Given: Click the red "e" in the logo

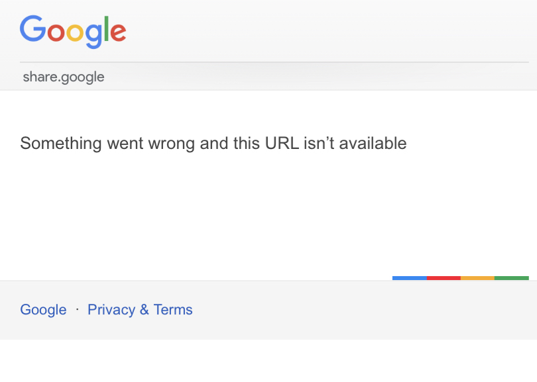Looking at the screenshot, I should [x=117, y=32].
